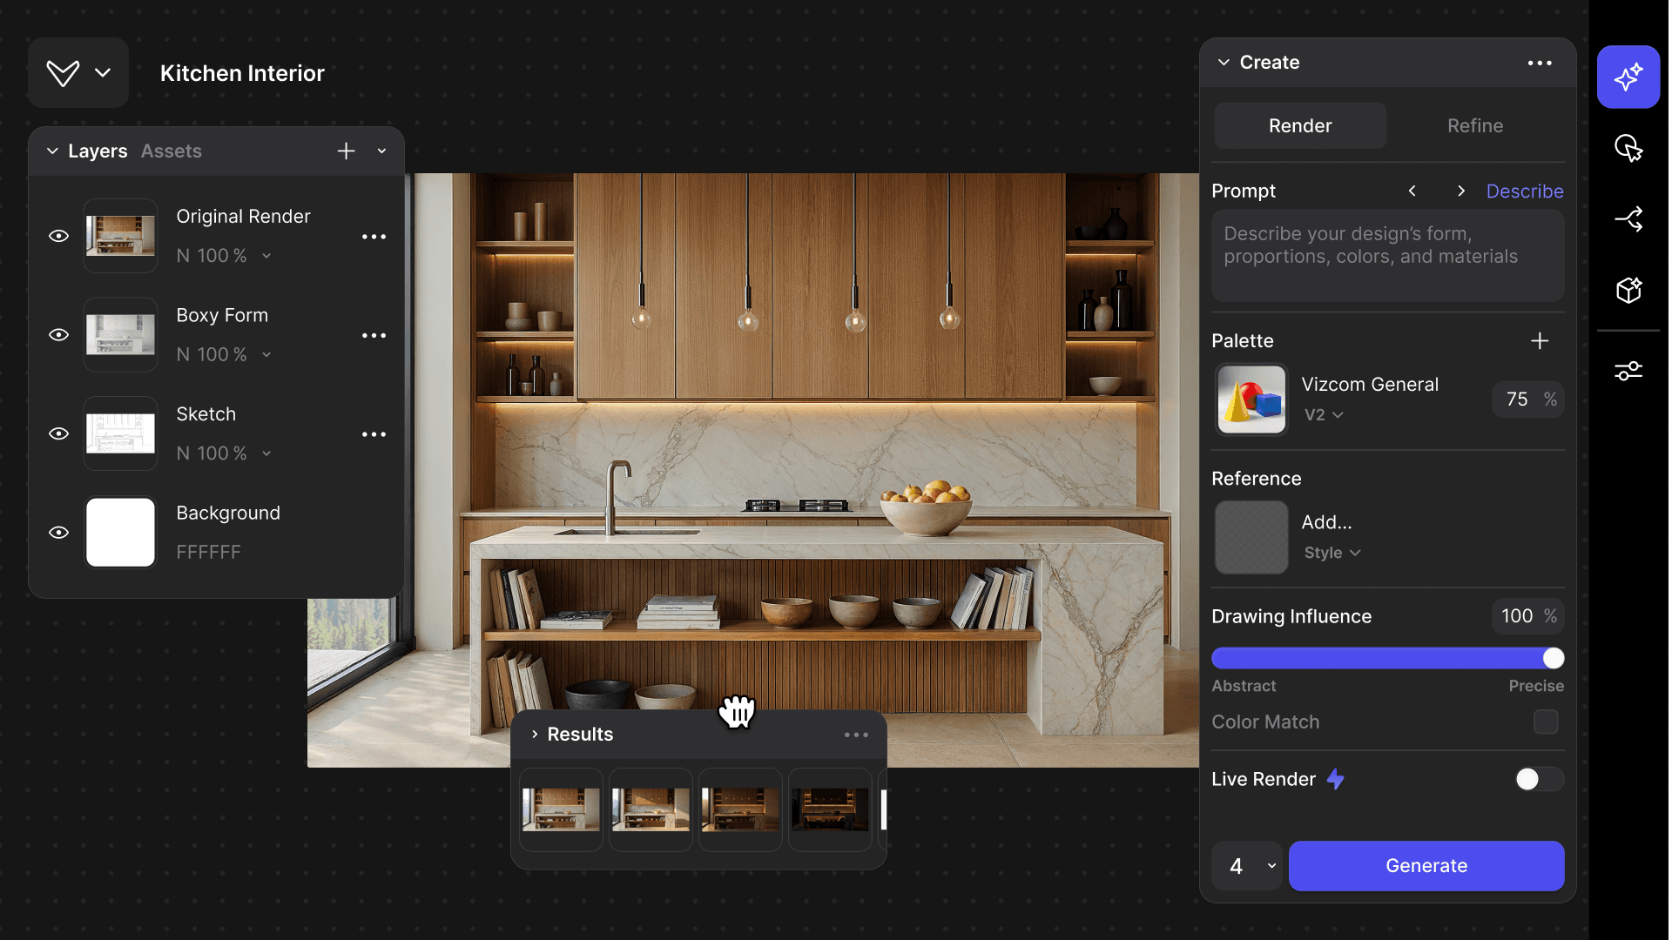Switch to the Assets tab
Screen dimensions: 1672x940
(x=172, y=151)
